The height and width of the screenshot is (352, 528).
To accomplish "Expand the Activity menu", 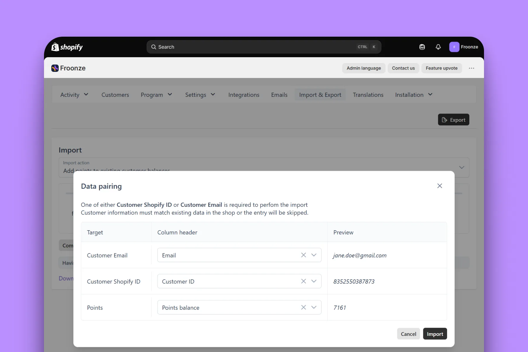I will (x=74, y=95).
